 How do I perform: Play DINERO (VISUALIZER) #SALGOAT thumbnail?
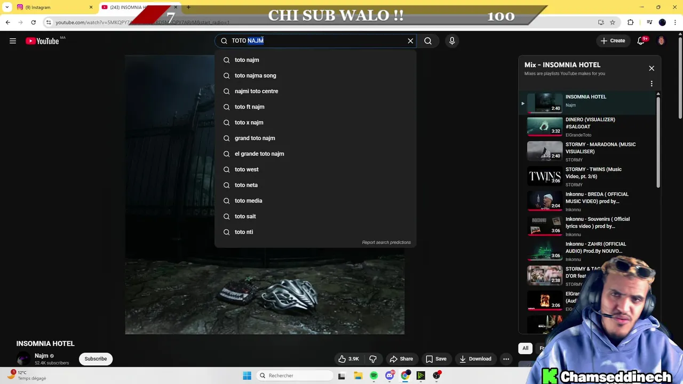[545, 127]
